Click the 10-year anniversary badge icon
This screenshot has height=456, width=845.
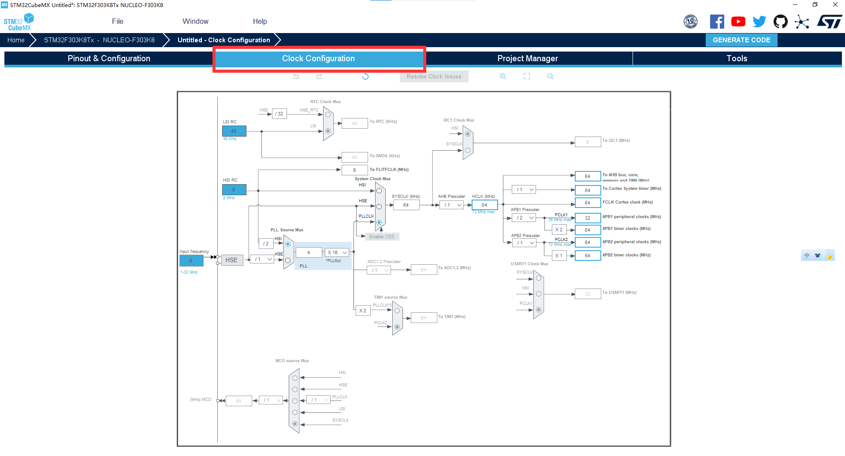(691, 21)
